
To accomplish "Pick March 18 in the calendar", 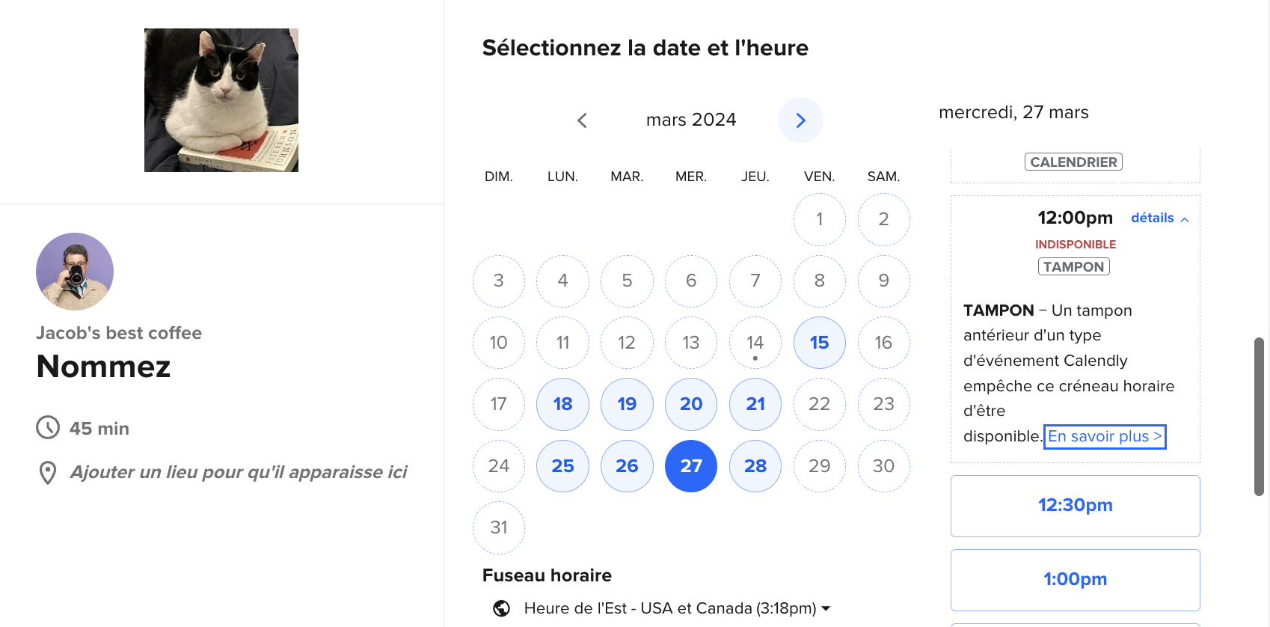I will pyautogui.click(x=563, y=404).
